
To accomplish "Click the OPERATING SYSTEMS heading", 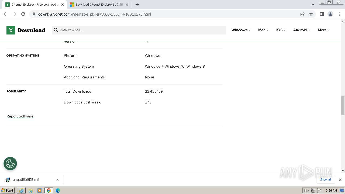I will coord(23,56).
